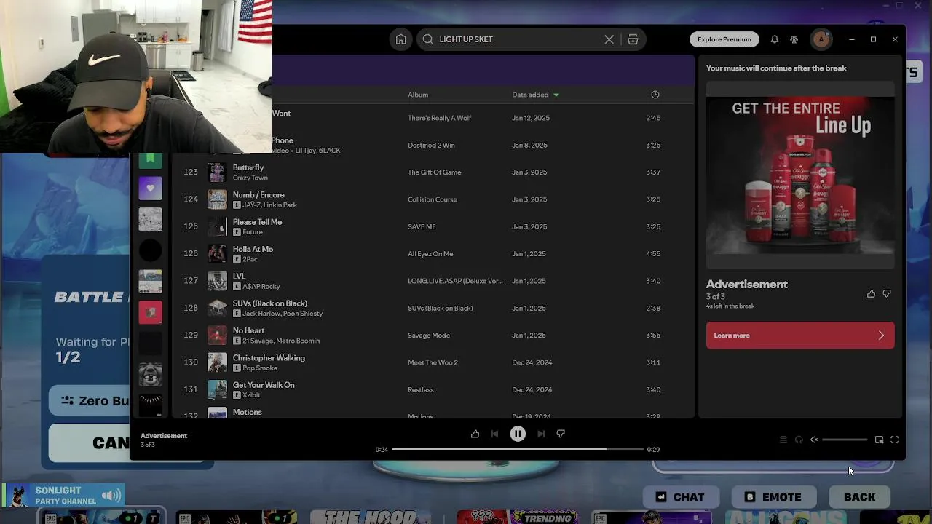932x524 pixels.
Task: Open Connect to a device icon
Action: (x=799, y=440)
